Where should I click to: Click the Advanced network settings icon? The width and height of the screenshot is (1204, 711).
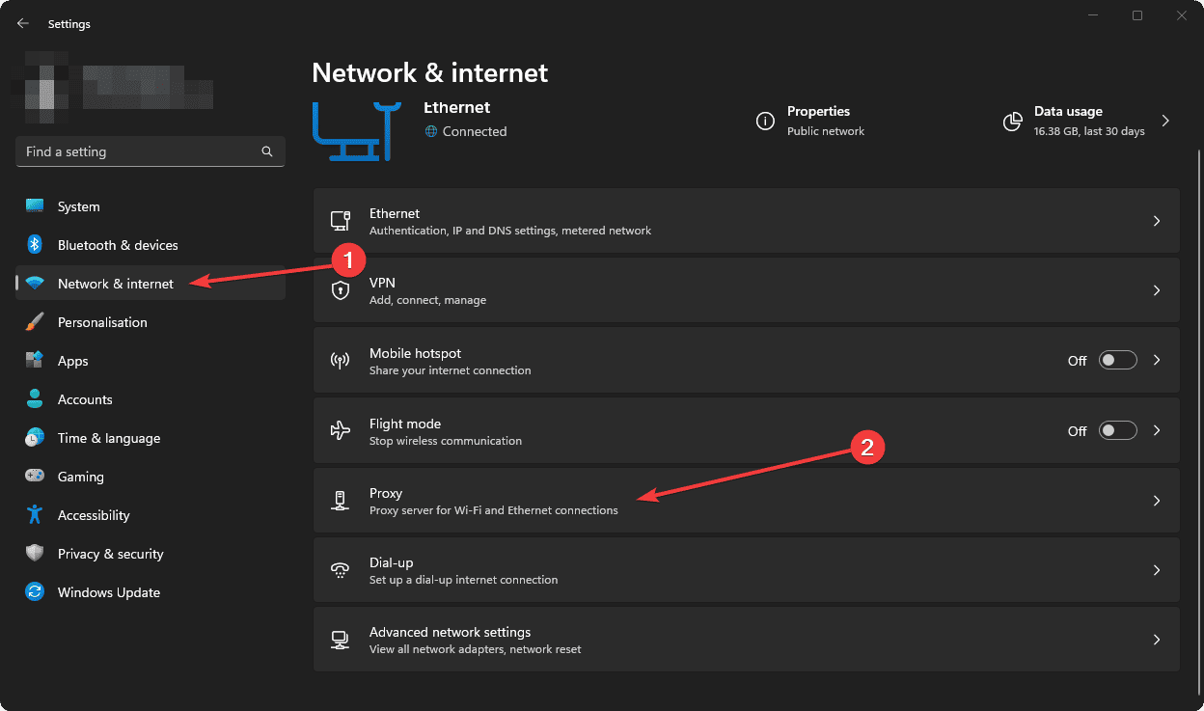point(341,639)
